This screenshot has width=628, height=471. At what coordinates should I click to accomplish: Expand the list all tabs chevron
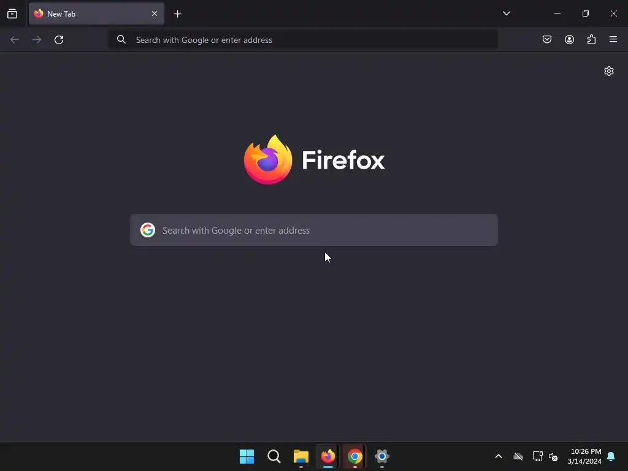(x=506, y=13)
